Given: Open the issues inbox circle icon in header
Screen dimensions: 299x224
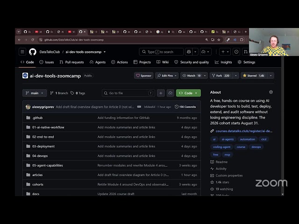Looking at the screenshot, I should (236, 52).
